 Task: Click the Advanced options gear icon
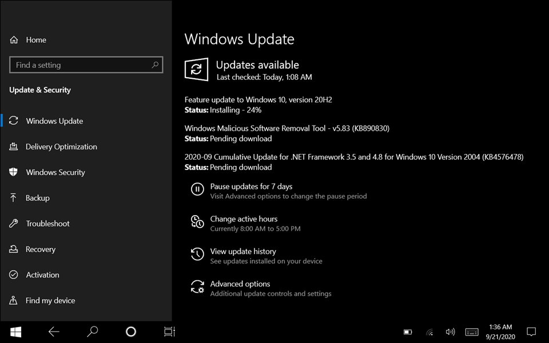point(197,287)
